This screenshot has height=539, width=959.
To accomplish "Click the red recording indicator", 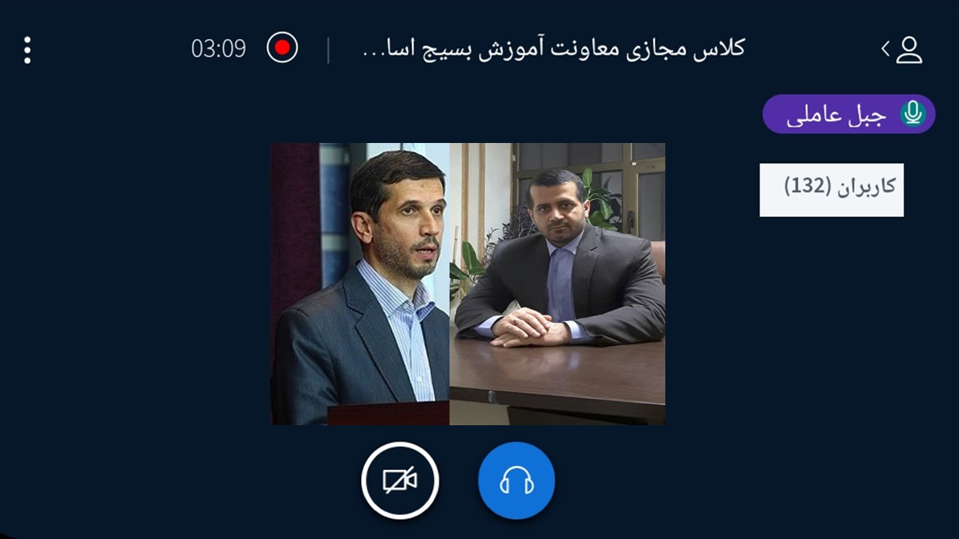I will tap(282, 48).
